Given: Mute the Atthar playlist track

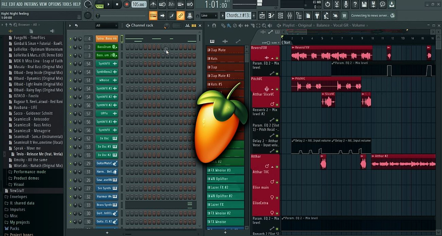Looking at the screenshot, I should point(277,167).
